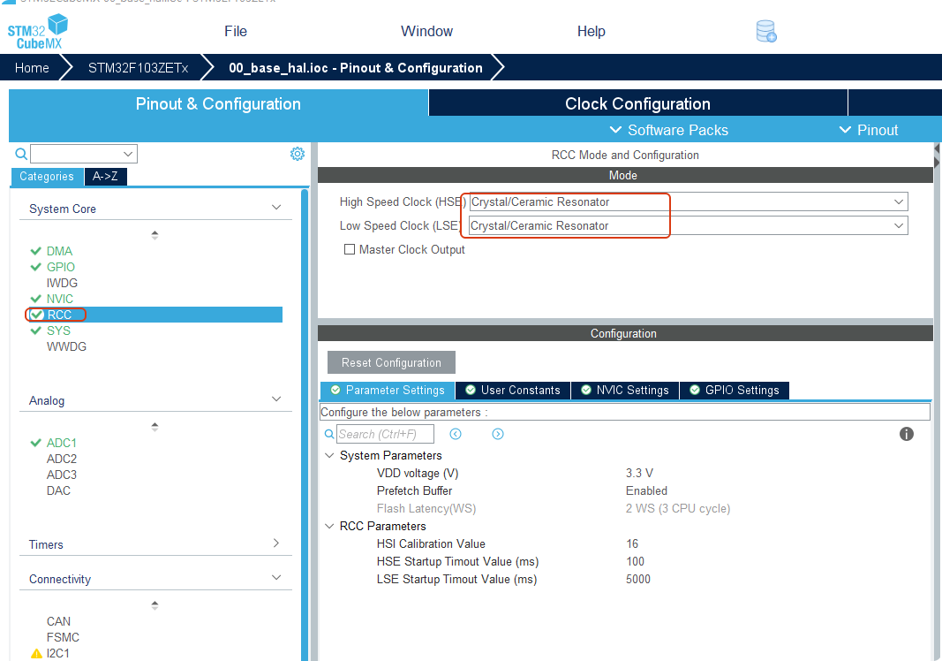Screen dimensions: 942x661
Task: Click the parameter search magnifier icon
Action: click(329, 434)
